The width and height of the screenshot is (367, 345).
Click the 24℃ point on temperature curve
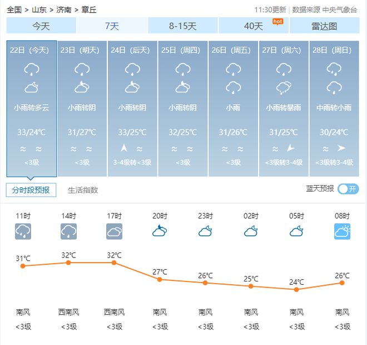[x=296, y=289]
